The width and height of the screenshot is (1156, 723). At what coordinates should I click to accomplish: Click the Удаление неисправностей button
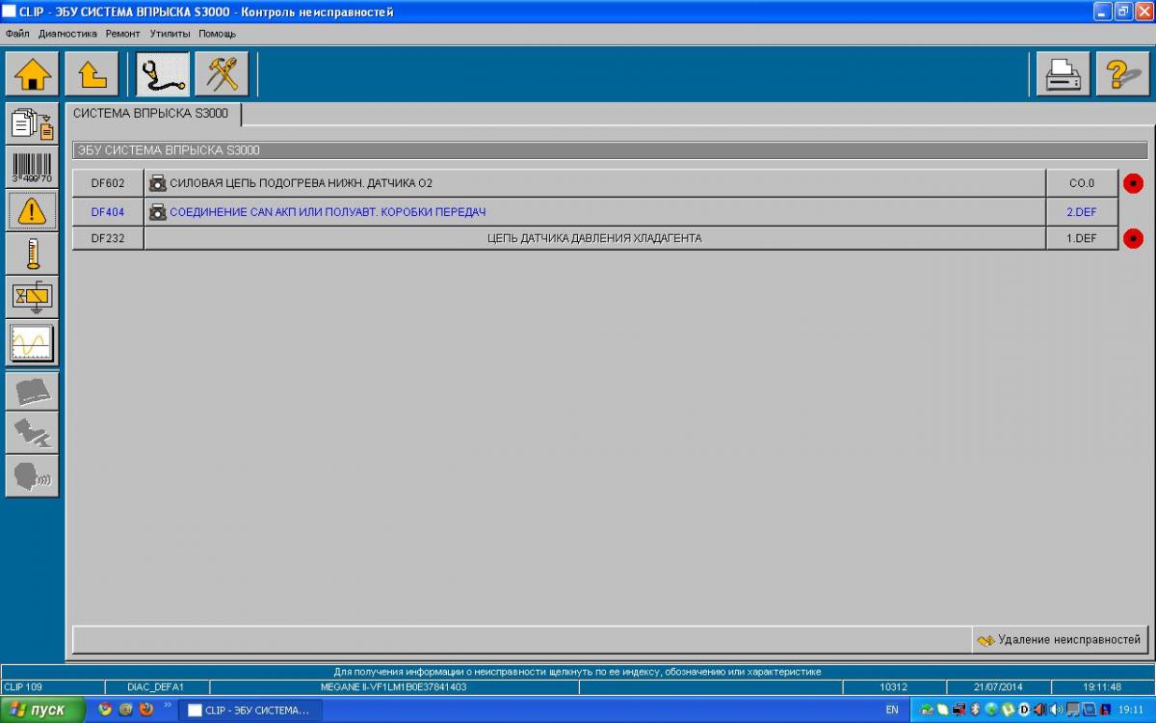(1060, 639)
